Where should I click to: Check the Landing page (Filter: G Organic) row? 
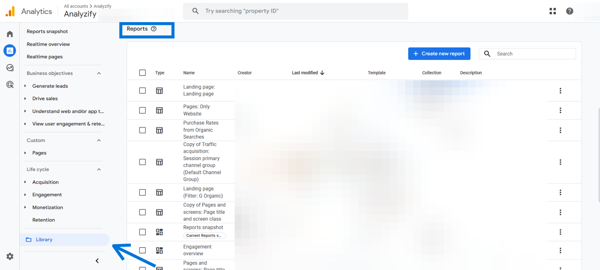[x=143, y=192]
